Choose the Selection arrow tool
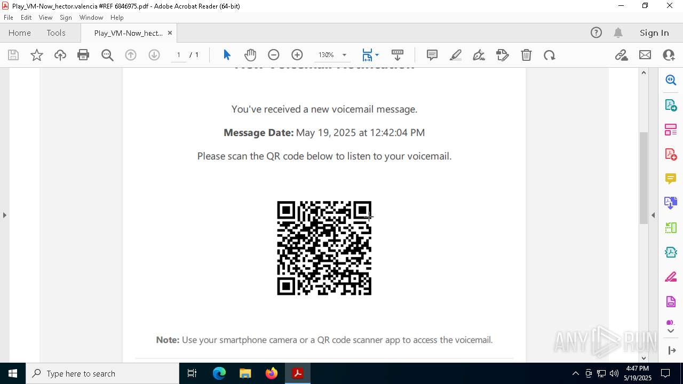683x384 pixels. point(227,55)
